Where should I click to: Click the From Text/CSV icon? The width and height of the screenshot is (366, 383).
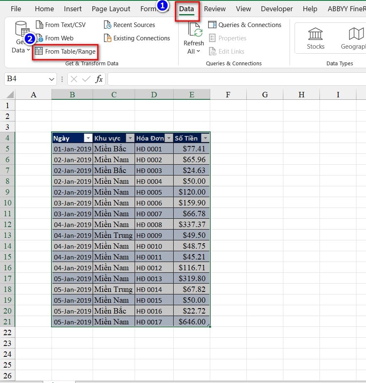[x=39, y=25]
